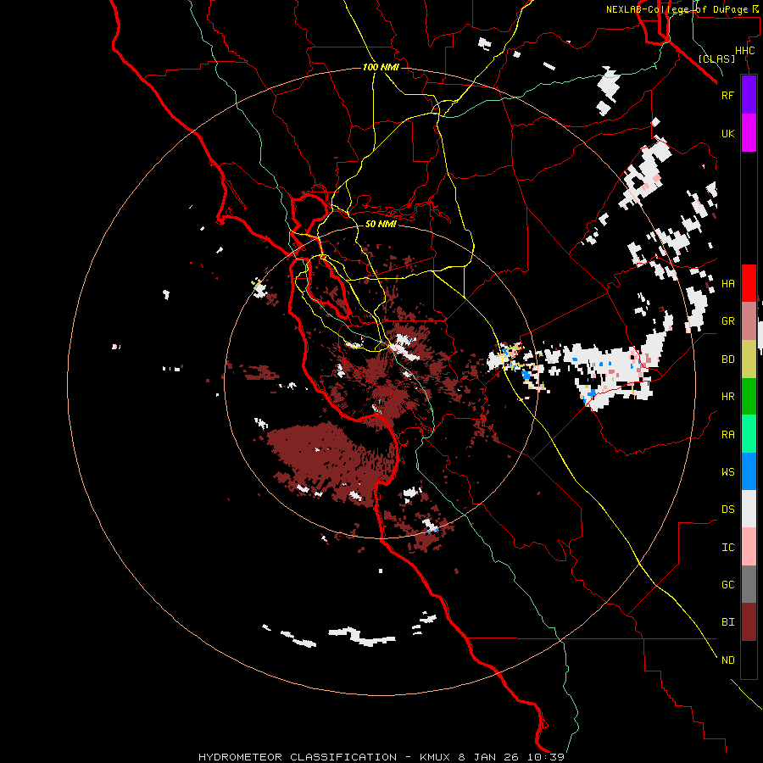Image resolution: width=763 pixels, height=763 pixels.
Task: Click the BD legend label
Action: pyautogui.click(x=727, y=359)
